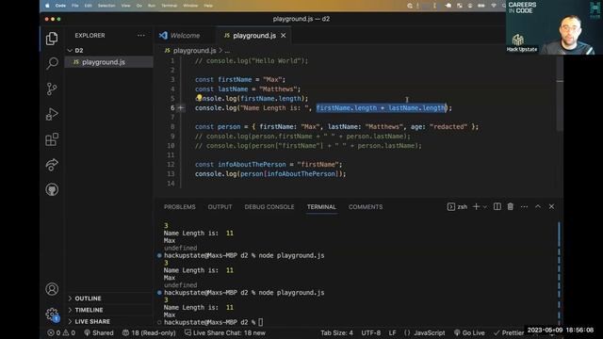Click the terminal prompt input cursor

[x=261, y=322]
